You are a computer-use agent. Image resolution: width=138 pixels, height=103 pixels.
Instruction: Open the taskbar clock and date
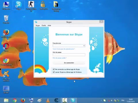tap(131, 100)
